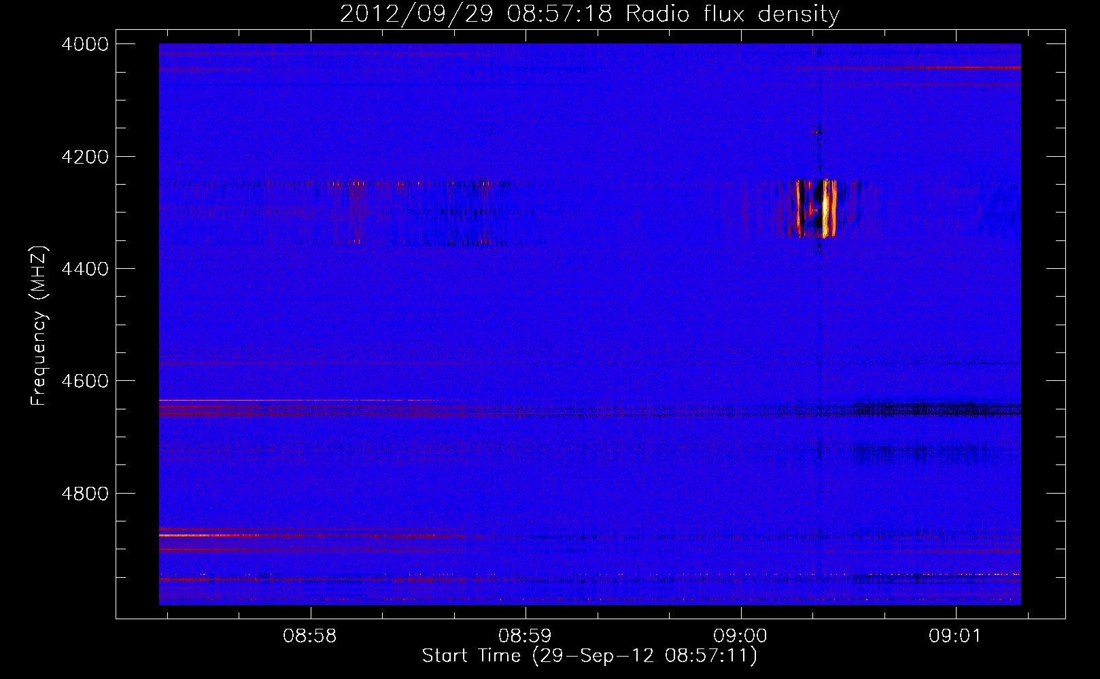Image resolution: width=1100 pixels, height=679 pixels.
Task: Select the '4800' frequency axis label
Action: (x=85, y=493)
